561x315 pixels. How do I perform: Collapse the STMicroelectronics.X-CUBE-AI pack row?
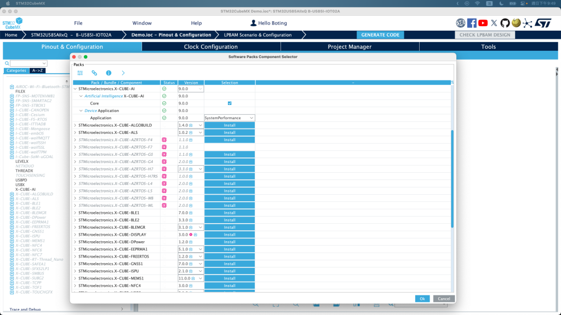coord(75,89)
